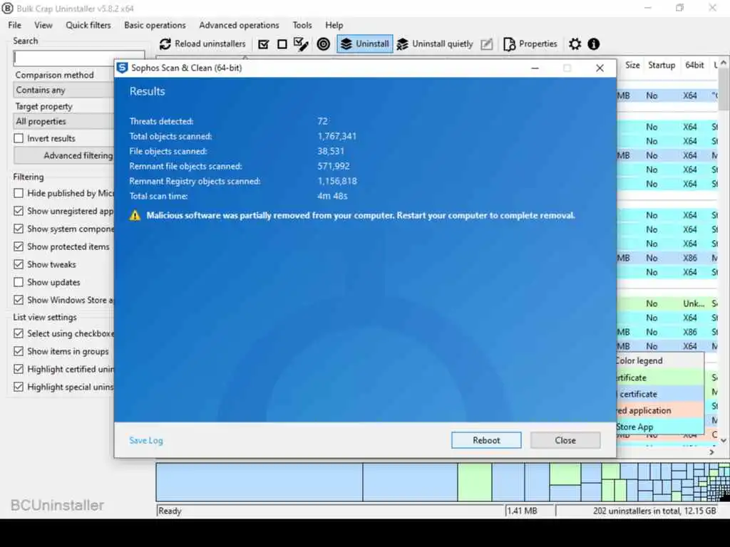Sort by the Startup column header
730x547 pixels.
pyautogui.click(x=661, y=65)
